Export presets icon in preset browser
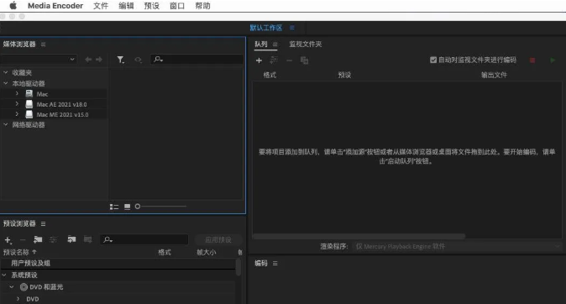This screenshot has height=304, width=566. (87, 239)
